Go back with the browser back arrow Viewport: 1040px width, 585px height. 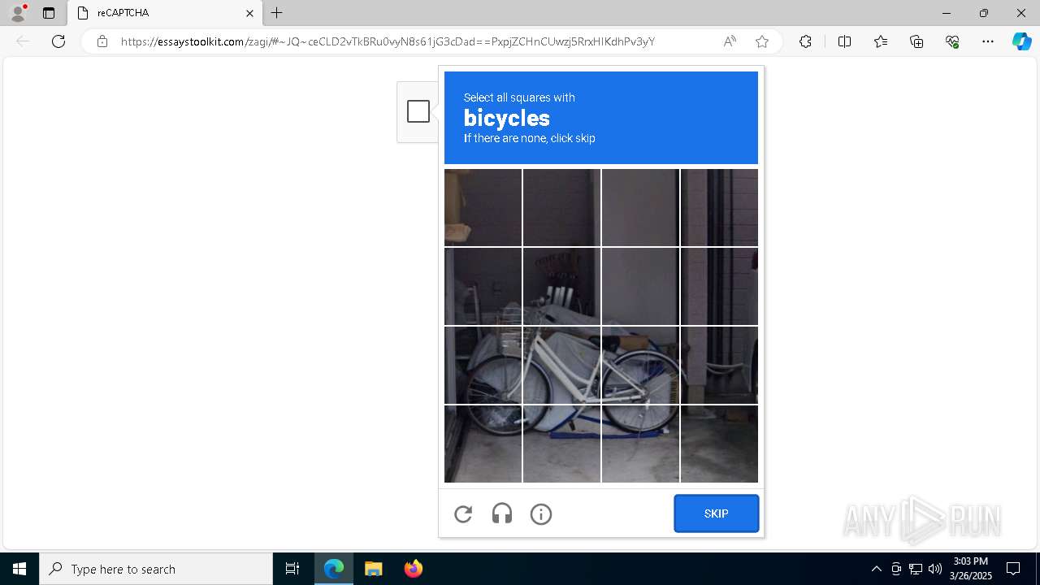(23, 41)
